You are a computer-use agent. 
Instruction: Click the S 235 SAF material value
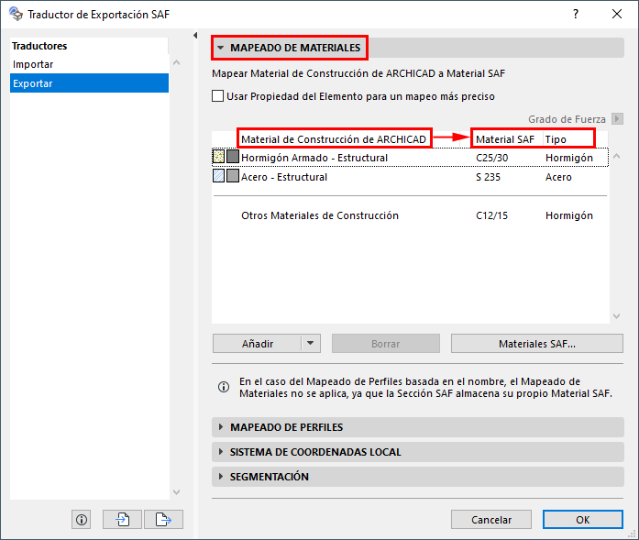(x=488, y=177)
